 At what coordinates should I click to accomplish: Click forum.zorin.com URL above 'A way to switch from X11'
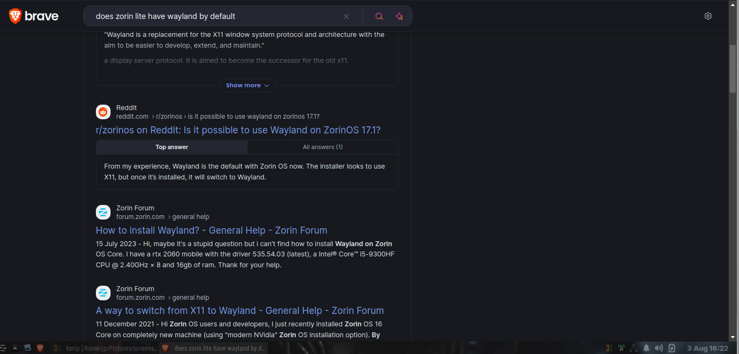[140, 298]
